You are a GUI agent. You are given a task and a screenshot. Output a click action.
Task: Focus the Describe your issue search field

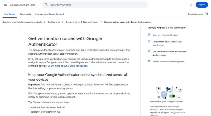(95, 5)
